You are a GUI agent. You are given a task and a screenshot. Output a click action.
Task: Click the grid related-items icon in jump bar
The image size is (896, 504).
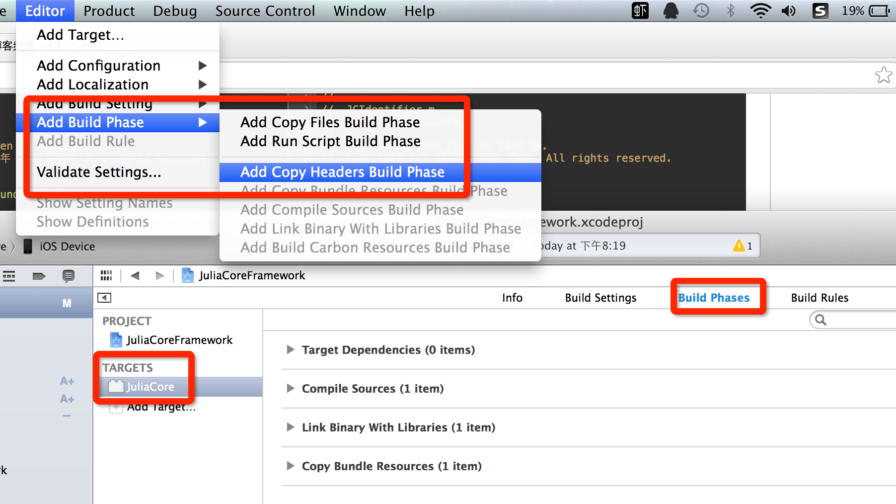point(106,275)
